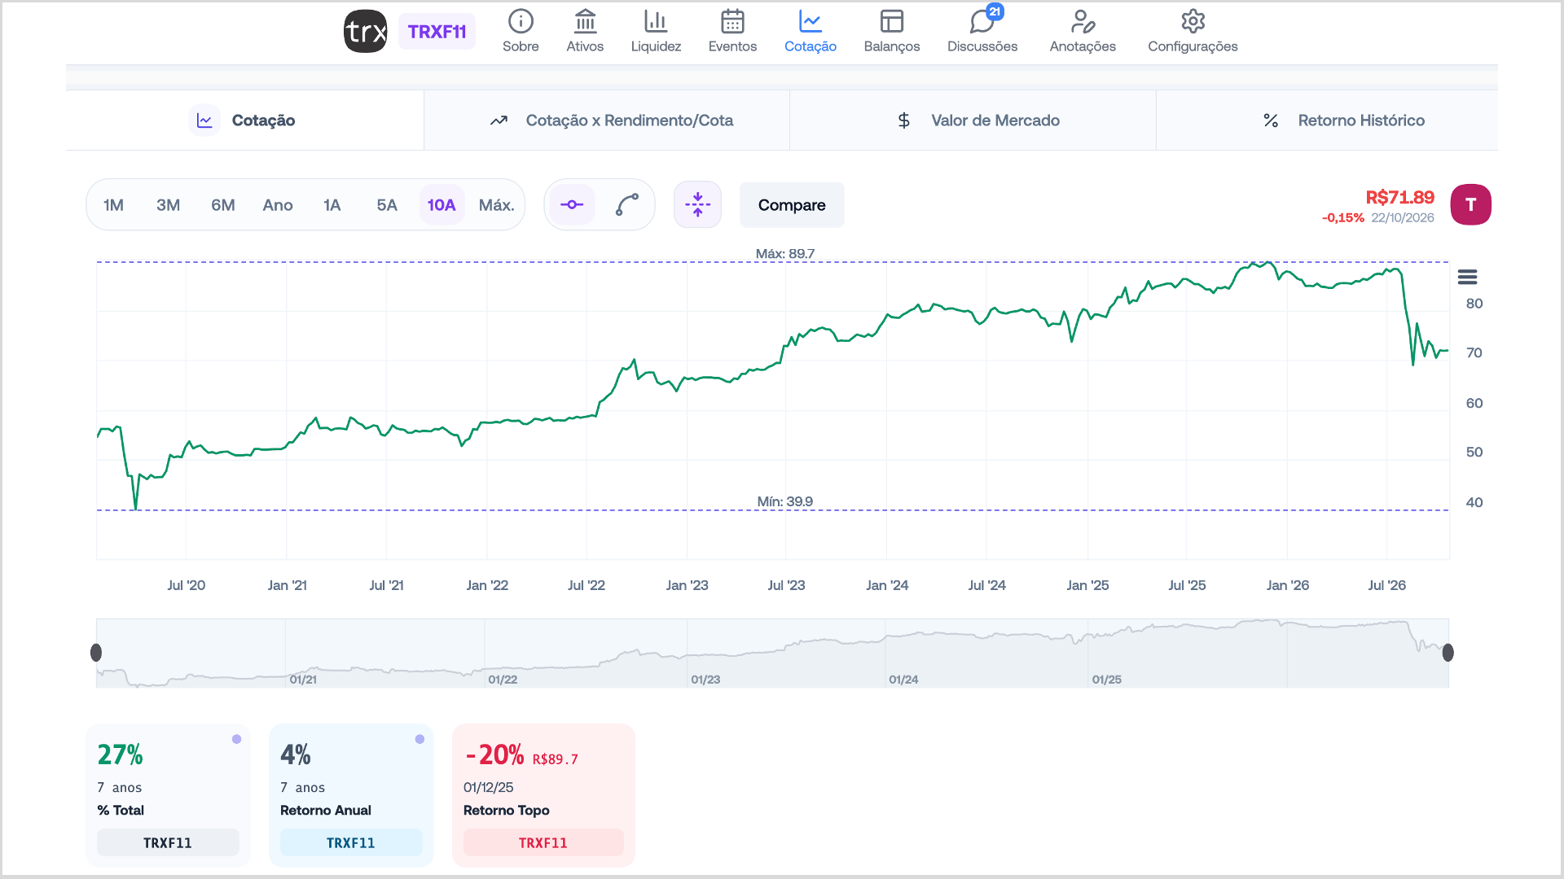1564x879 pixels.
Task: Switch to the Cotação sub-tab
Action: coord(244,120)
